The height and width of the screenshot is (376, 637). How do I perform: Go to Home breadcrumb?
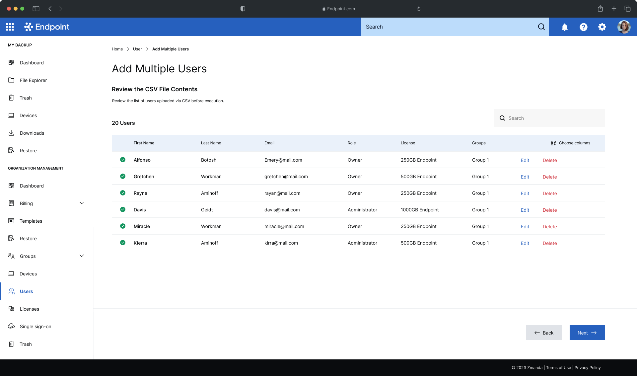[117, 49]
